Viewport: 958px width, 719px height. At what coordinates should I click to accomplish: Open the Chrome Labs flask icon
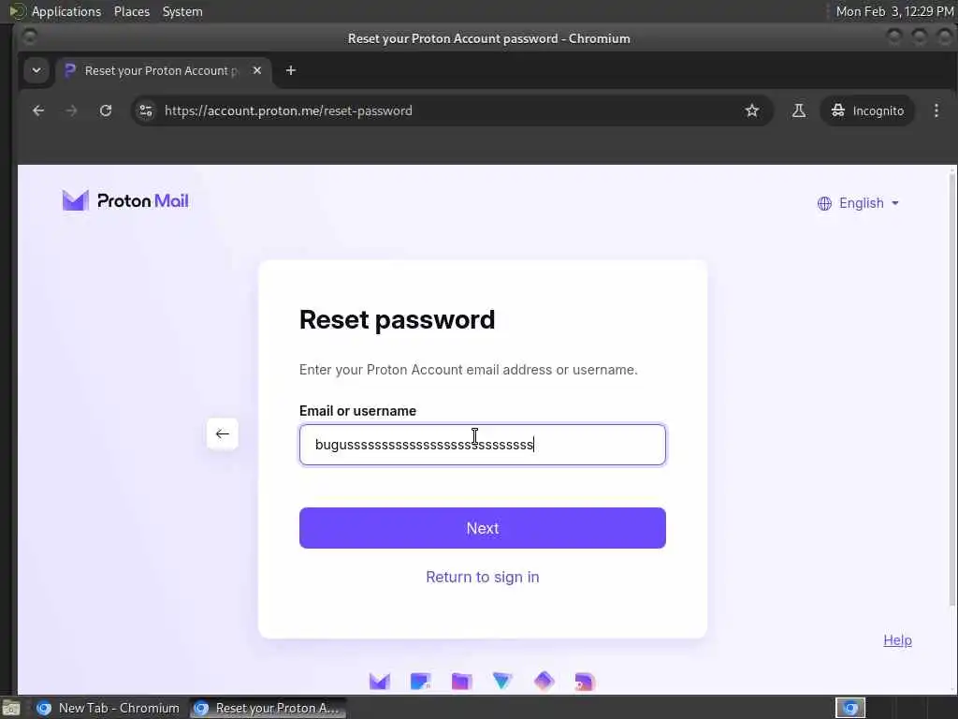799,110
